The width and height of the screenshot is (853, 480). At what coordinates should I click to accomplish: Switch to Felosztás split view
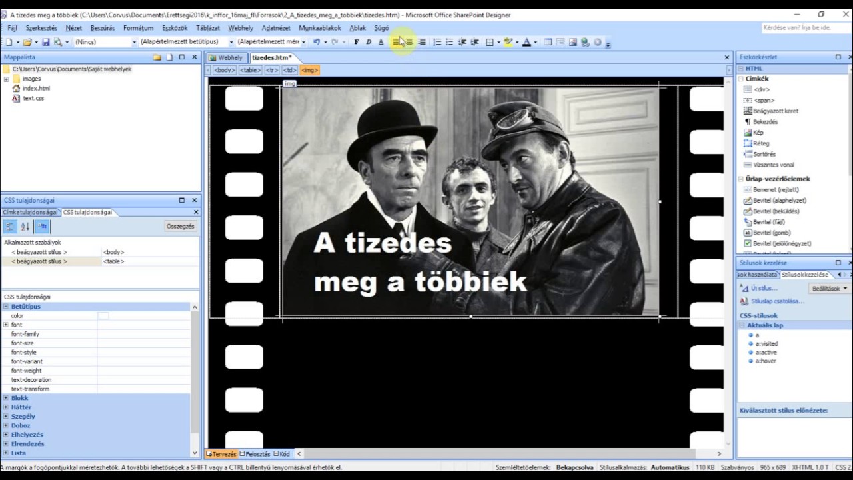255,454
